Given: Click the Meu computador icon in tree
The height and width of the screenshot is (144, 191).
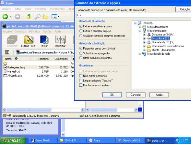Looking at the screenshot, I should pos(144,31).
